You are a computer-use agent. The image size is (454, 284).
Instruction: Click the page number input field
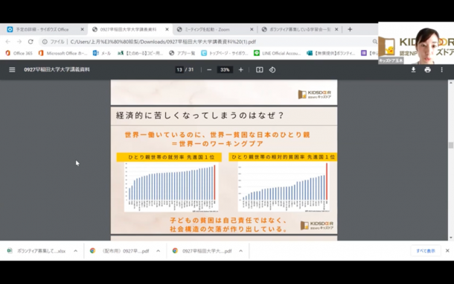[x=179, y=69]
